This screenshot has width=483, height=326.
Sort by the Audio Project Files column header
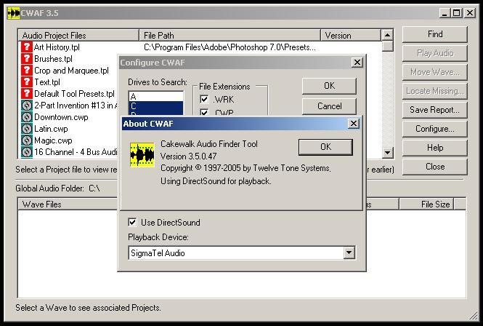tap(78, 36)
